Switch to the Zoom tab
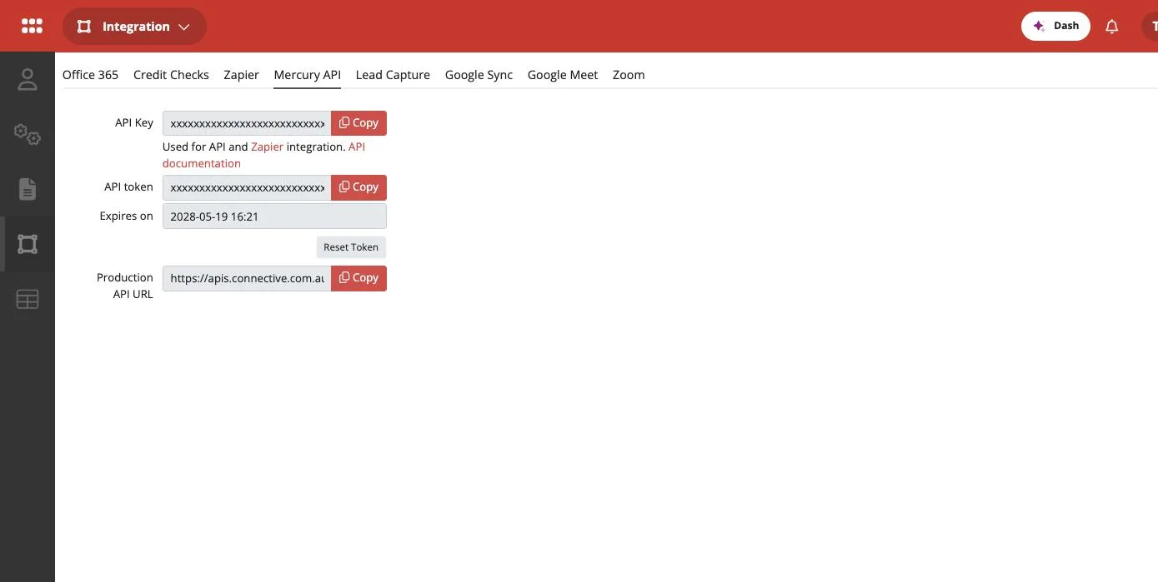The width and height of the screenshot is (1158, 582). pos(629,75)
